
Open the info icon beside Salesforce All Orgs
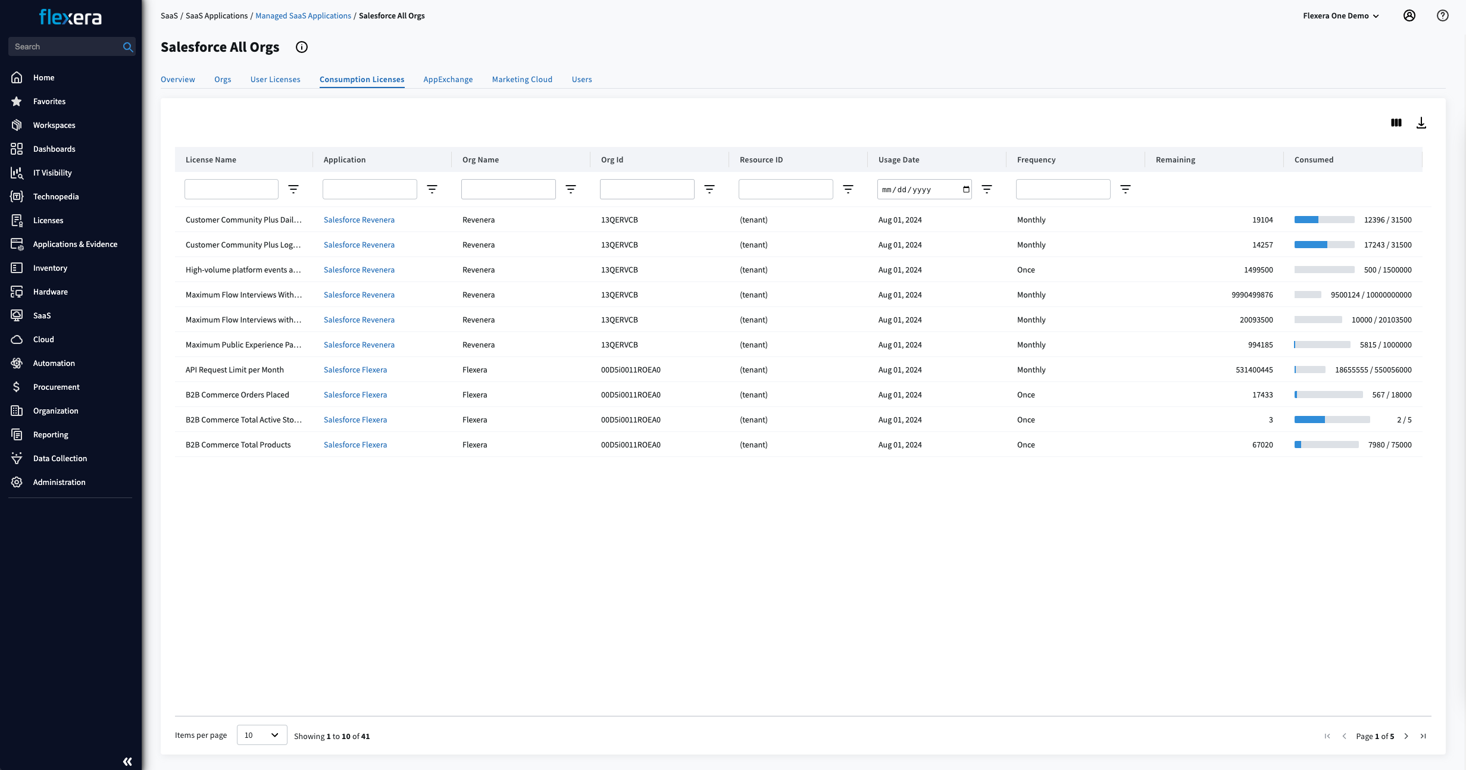302,47
